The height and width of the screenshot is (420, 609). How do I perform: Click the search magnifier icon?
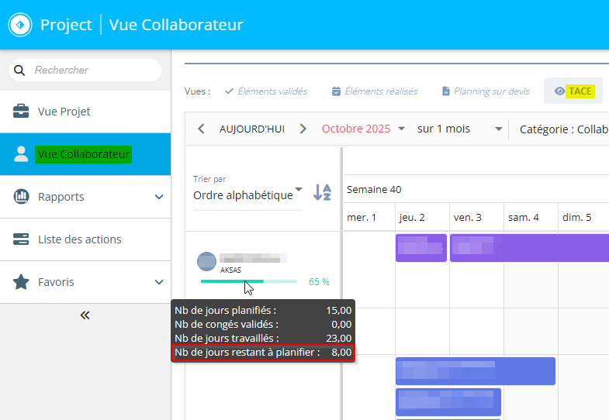pos(20,71)
